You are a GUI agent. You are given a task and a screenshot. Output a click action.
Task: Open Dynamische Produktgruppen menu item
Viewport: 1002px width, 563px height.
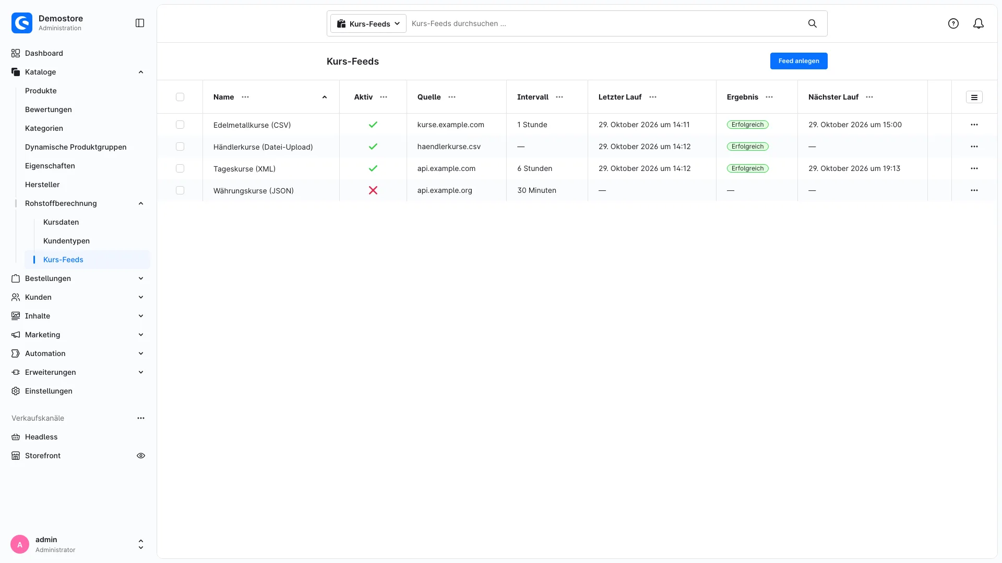[x=76, y=147]
